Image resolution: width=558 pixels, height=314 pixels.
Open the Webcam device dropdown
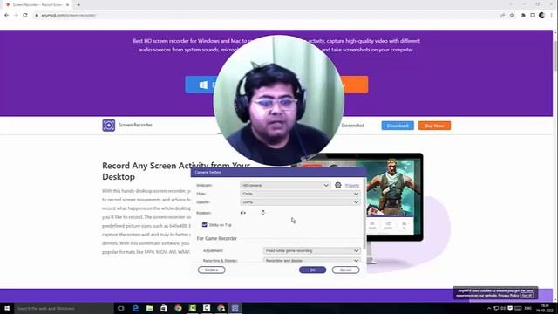pos(285,185)
